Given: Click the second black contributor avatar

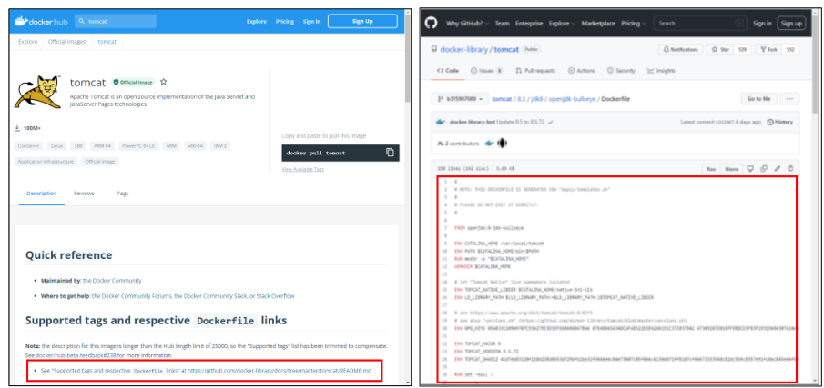Looking at the screenshot, I should coord(503,143).
